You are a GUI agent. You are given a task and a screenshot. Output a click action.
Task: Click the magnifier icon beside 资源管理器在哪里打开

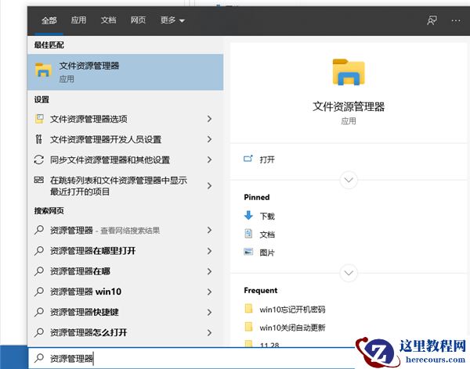pyautogui.click(x=39, y=250)
